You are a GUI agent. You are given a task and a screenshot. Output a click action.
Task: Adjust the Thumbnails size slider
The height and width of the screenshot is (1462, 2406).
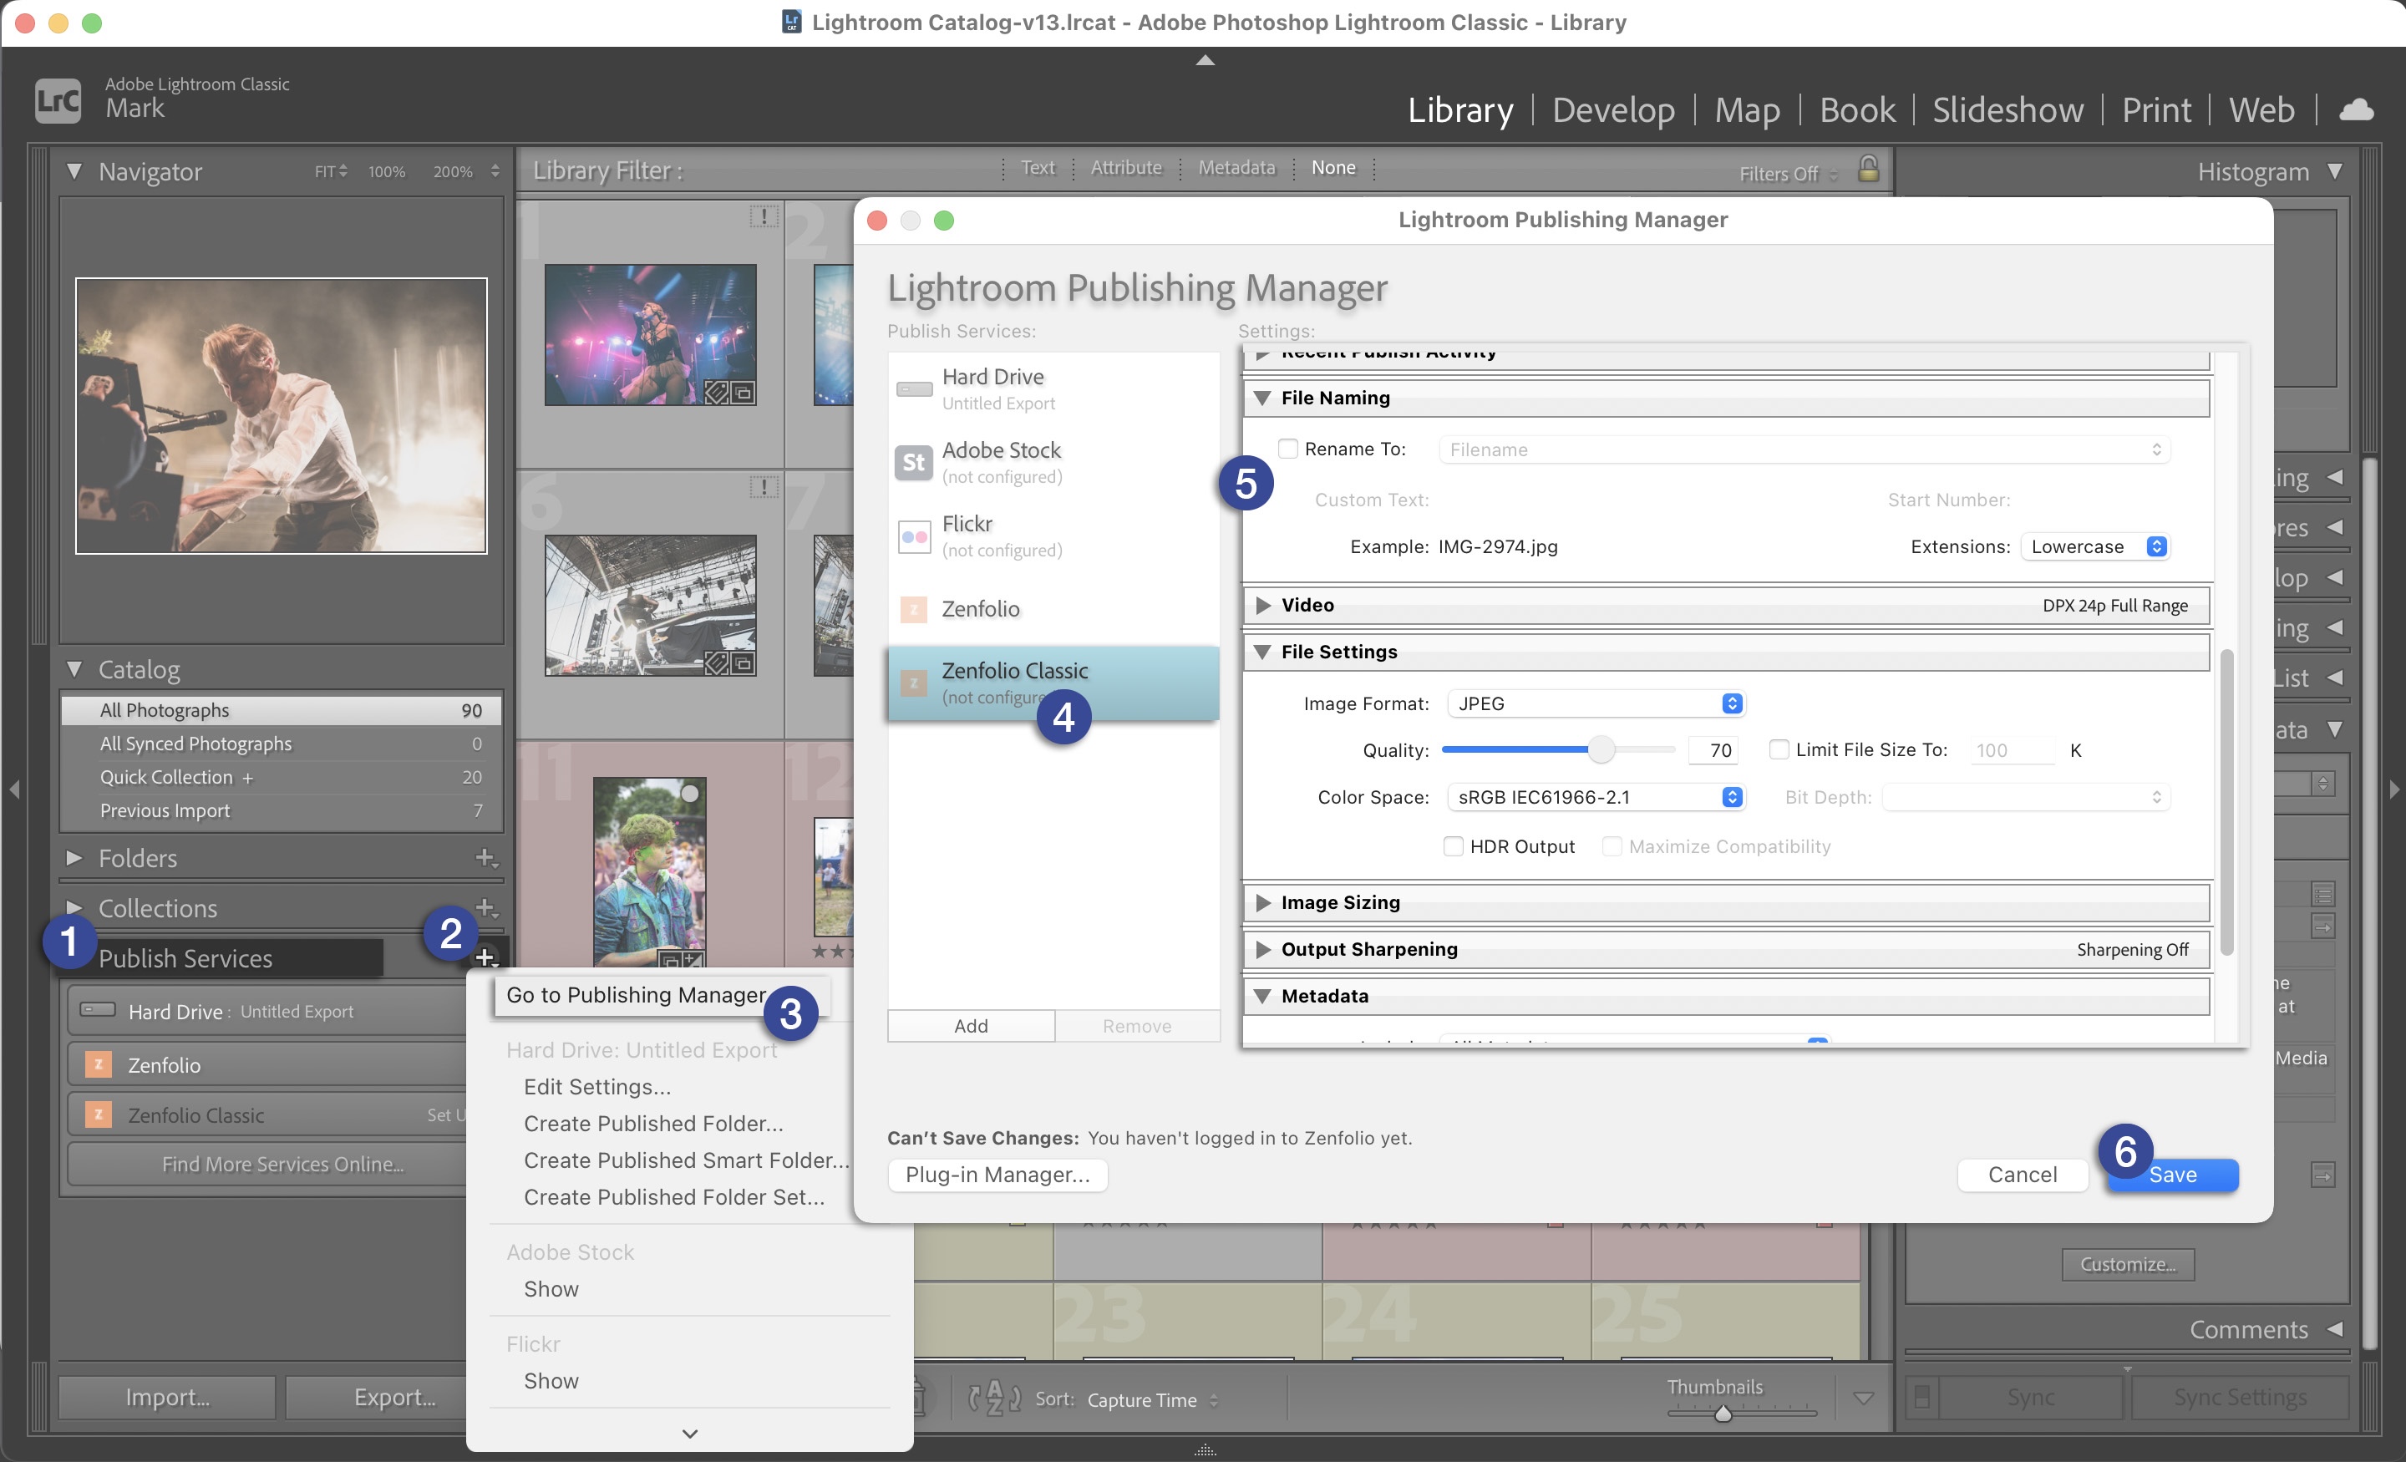point(1723,1412)
